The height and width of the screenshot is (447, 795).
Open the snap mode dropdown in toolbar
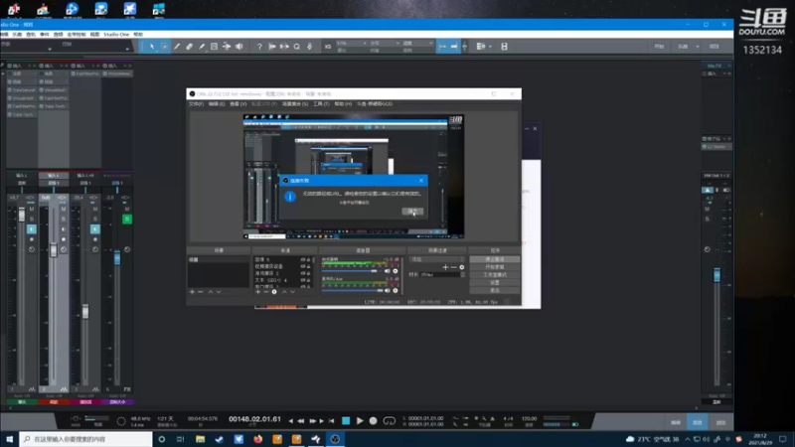tap(417, 44)
